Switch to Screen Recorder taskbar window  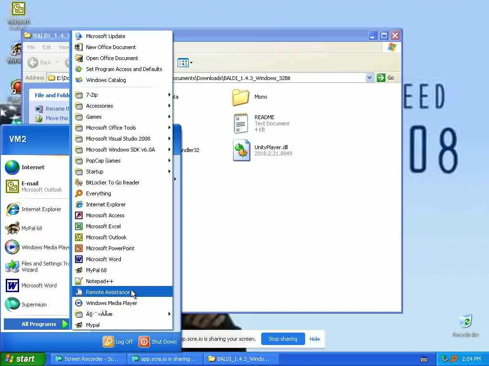click(x=88, y=359)
